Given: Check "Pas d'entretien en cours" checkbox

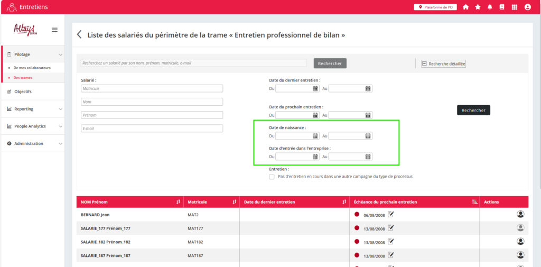Looking at the screenshot, I should 272,177.
